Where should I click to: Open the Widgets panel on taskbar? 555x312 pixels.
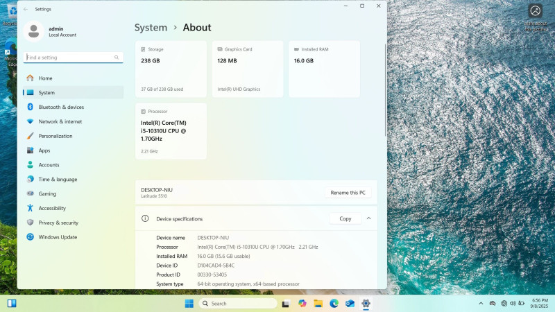click(12, 304)
